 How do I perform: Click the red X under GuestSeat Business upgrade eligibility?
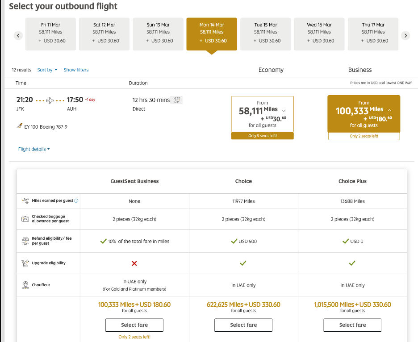click(x=134, y=263)
